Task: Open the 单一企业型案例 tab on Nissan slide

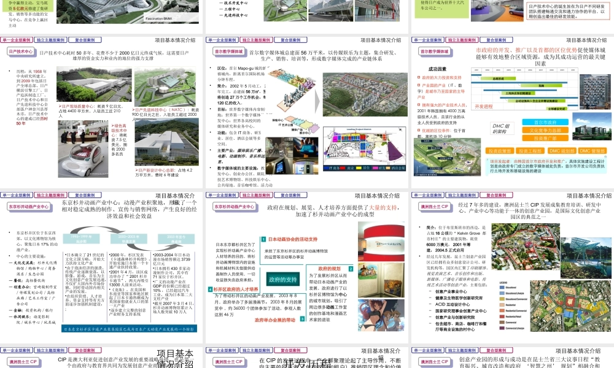Action: tap(17, 40)
